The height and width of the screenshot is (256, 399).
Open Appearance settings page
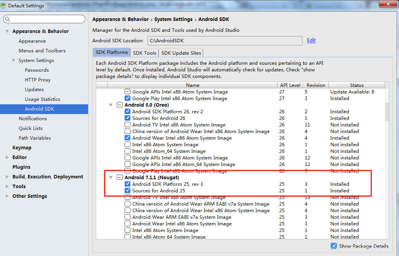pos(32,41)
